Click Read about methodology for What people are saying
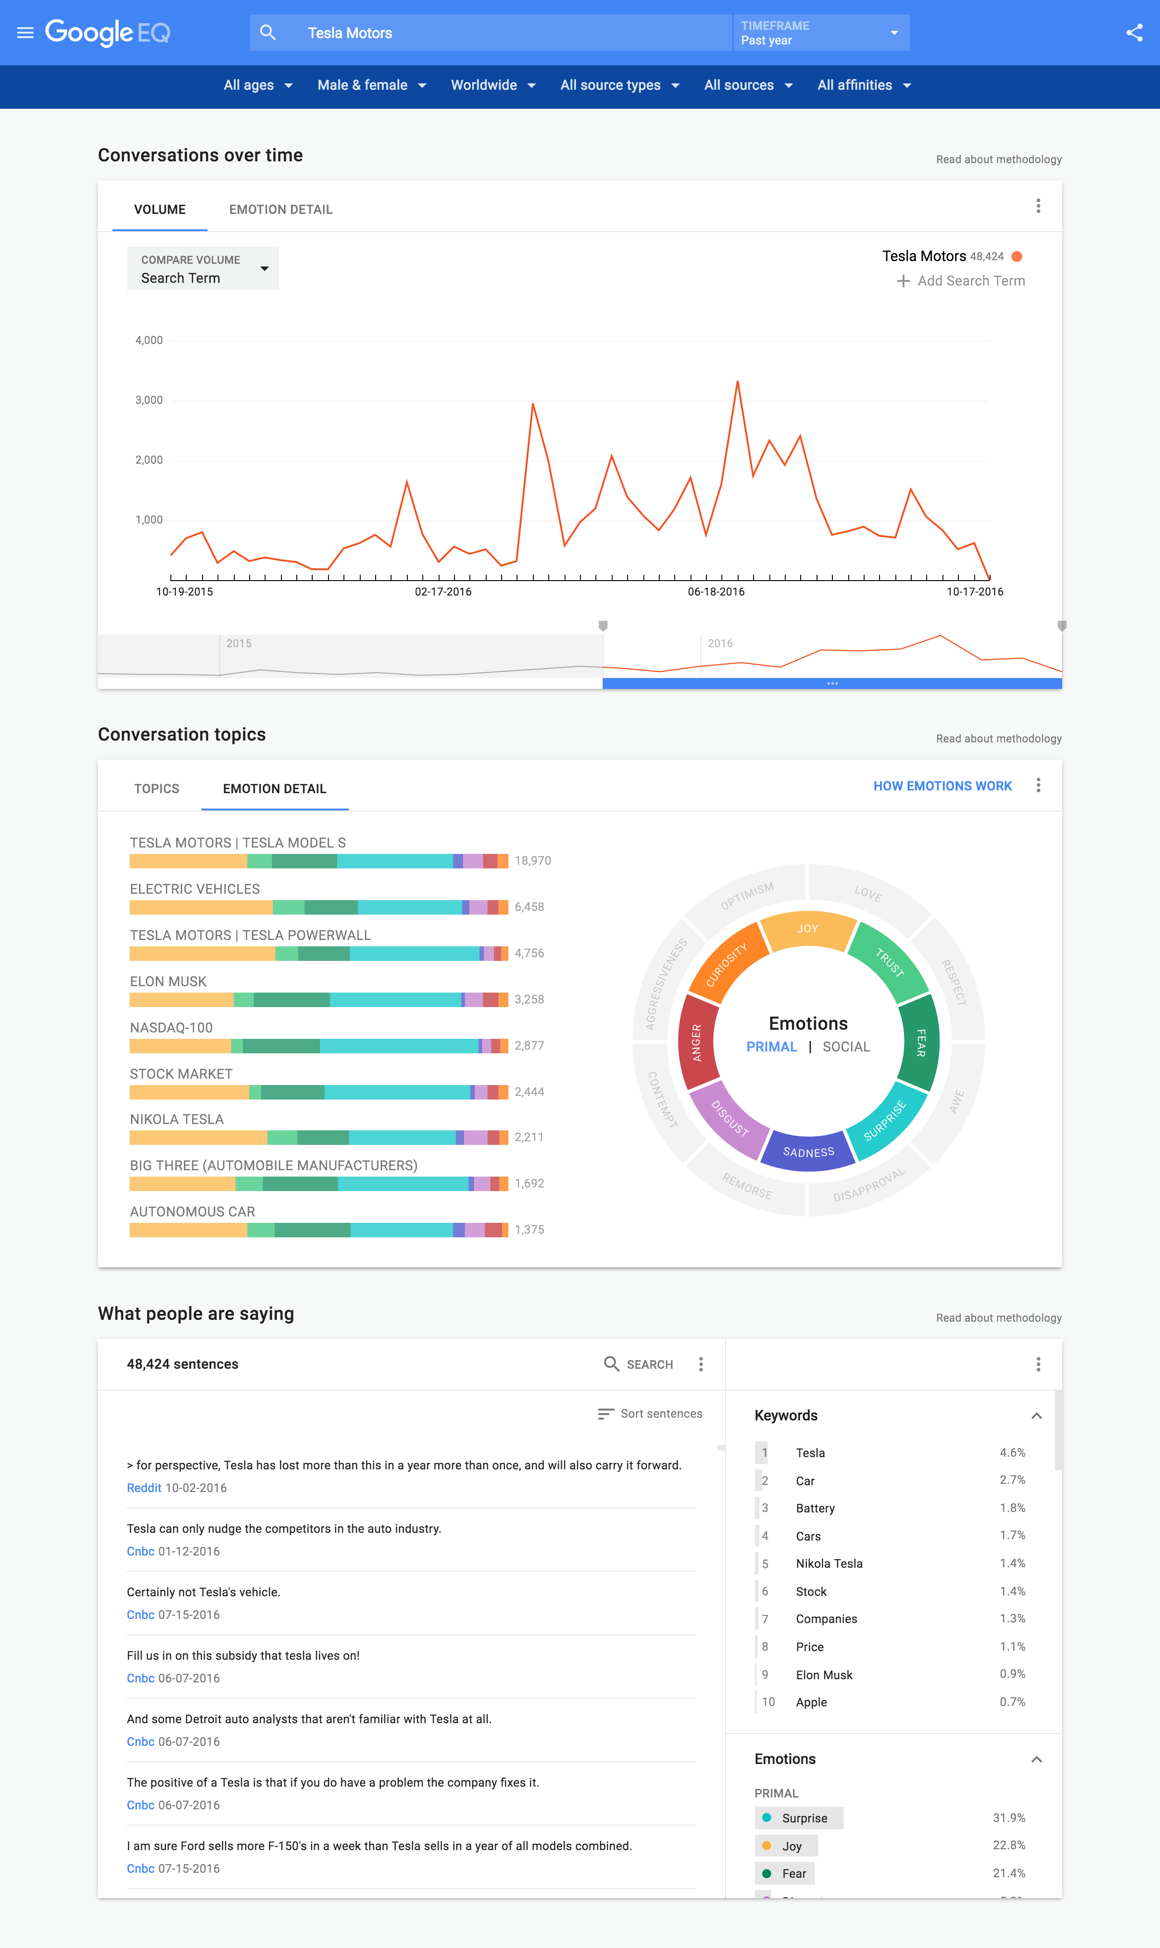Screen dimensions: 1160x1948 tap(998, 1318)
